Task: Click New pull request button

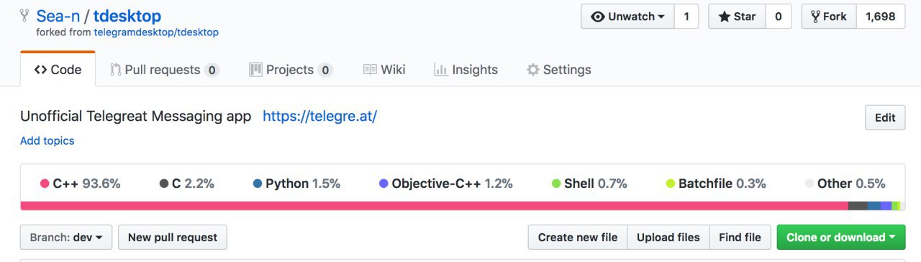Action: point(173,238)
